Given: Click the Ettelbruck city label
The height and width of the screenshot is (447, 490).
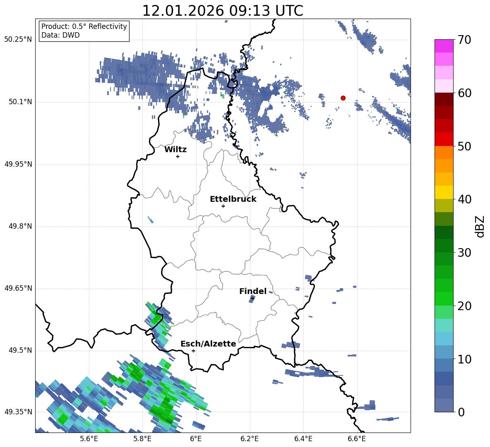Looking at the screenshot, I should pos(233,199).
